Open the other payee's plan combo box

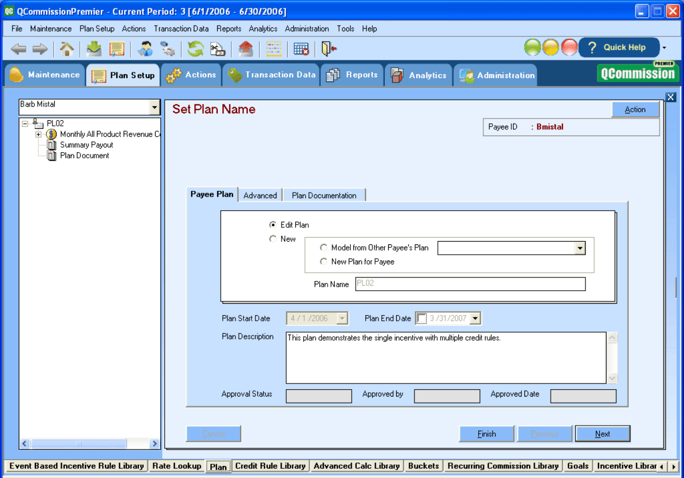(x=580, y=248)
